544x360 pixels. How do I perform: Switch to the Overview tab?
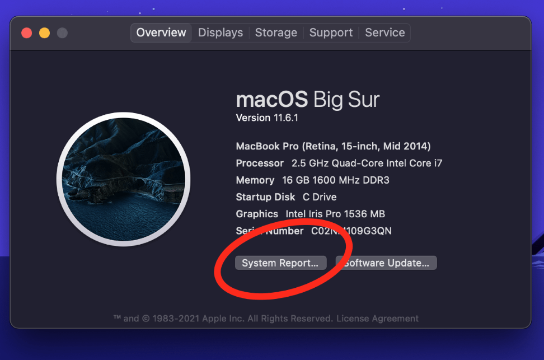161,32
